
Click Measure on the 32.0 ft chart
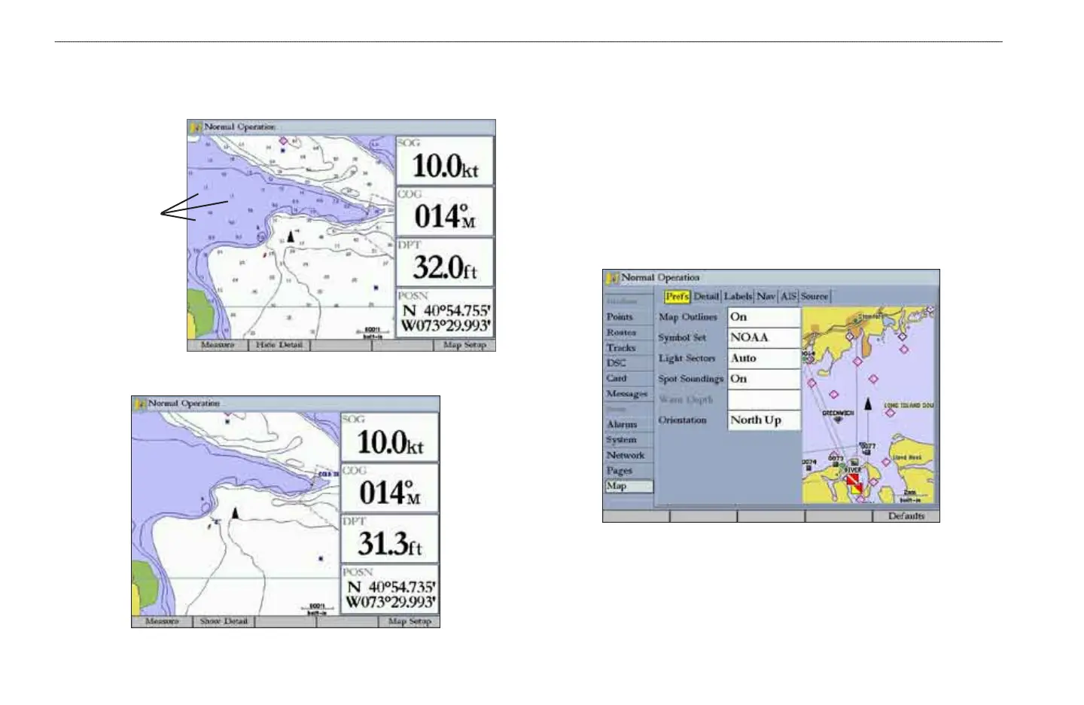pyautogui.click(x=218, y=345)
